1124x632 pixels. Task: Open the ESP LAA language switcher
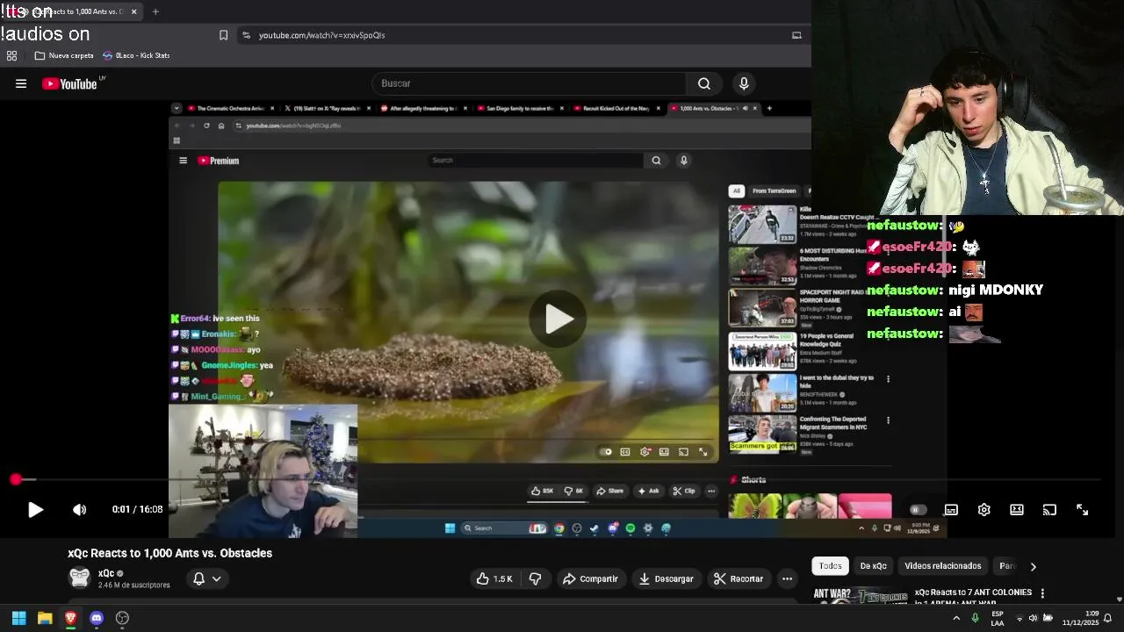click(x=998, y=618)
